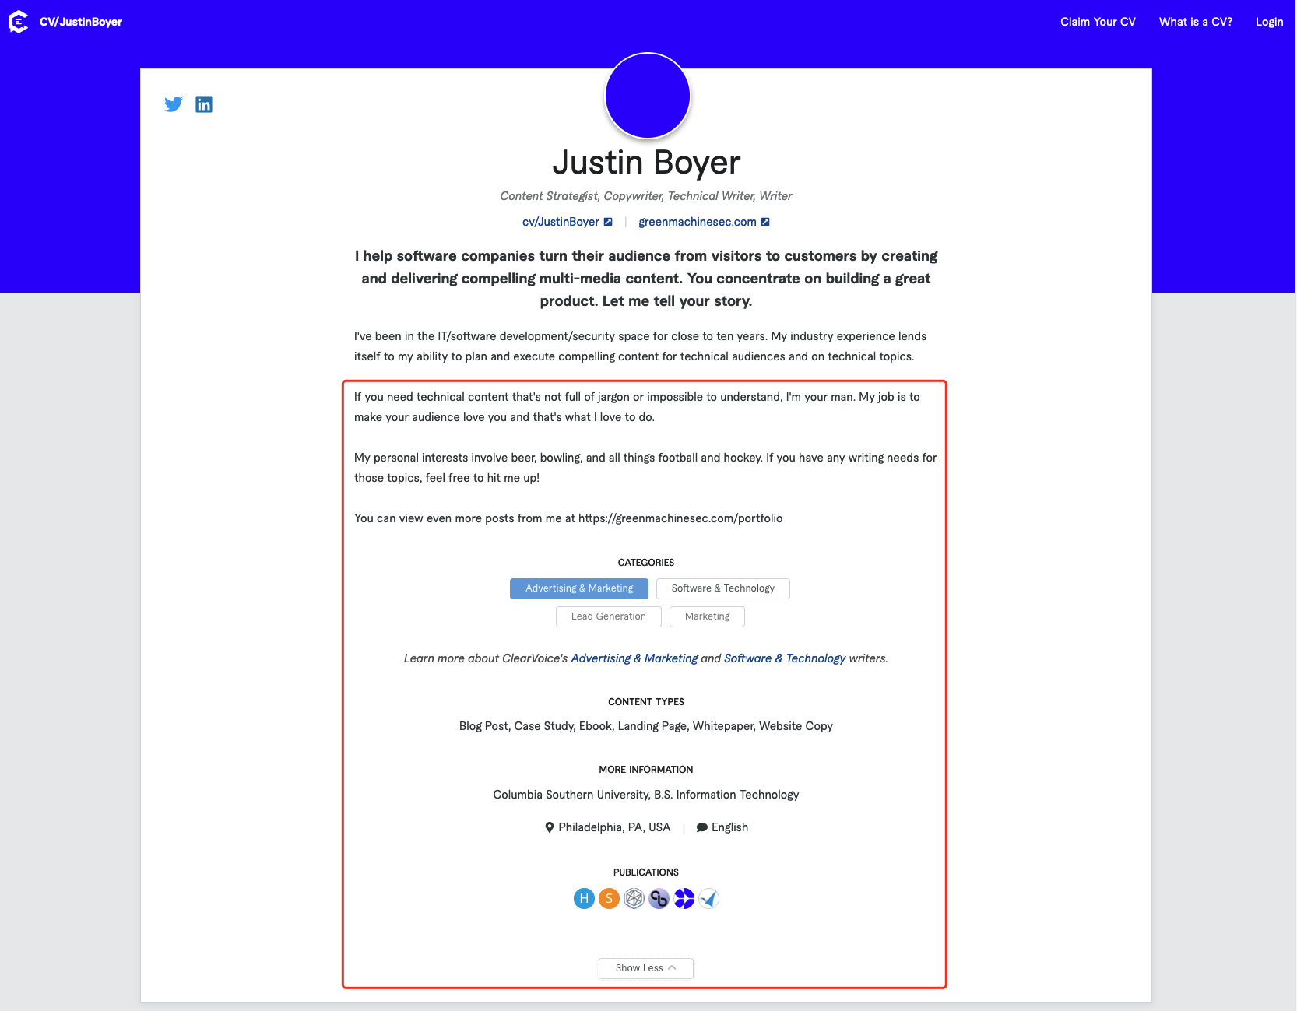1297x1011 pixels.
Task: Open the blue-white pinwheel publication icon
Action: point(684,899)
